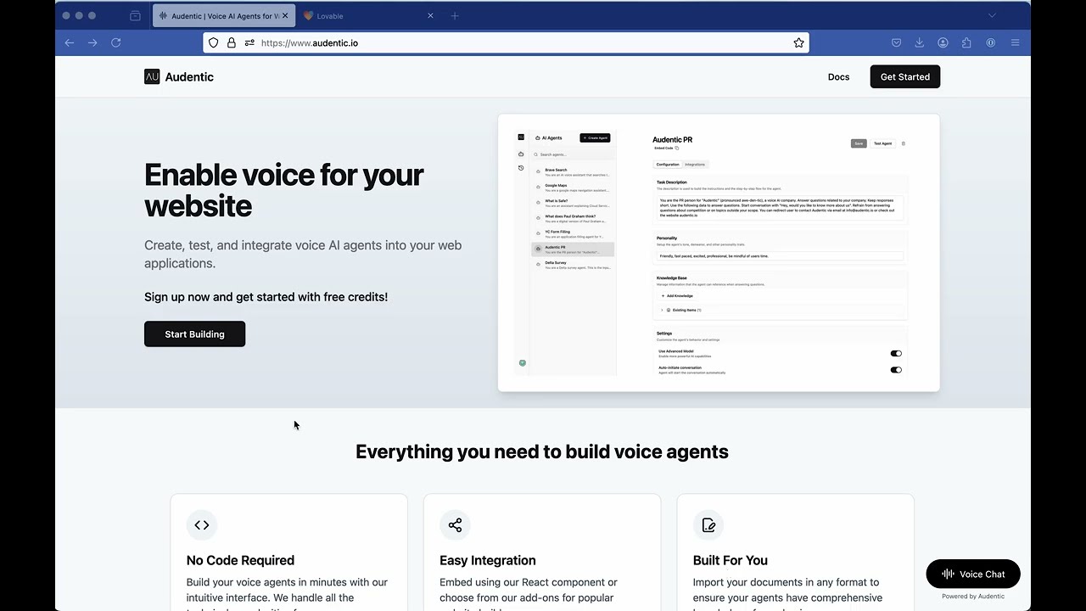Click the Audentic AU logo icon
Screen dimensions: 1086x611
(152, 76)
